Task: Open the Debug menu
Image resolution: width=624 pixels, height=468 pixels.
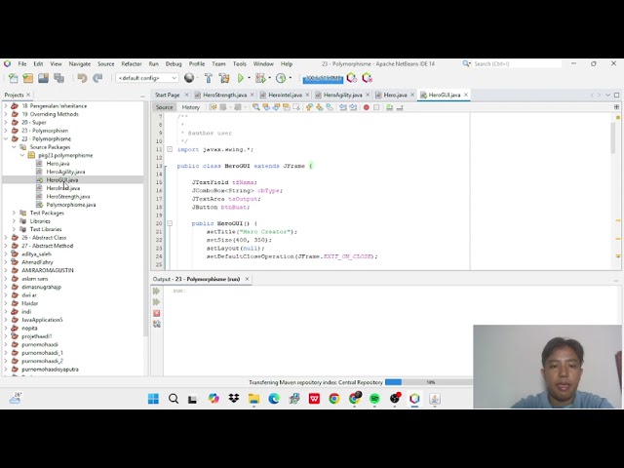Action: point(174,63)
